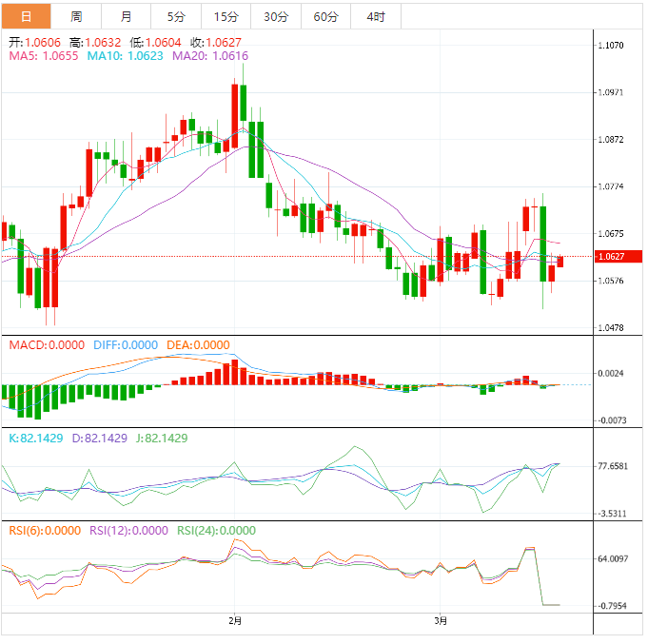Click the 3月 marker on time axis

click(x=440, y=621)
